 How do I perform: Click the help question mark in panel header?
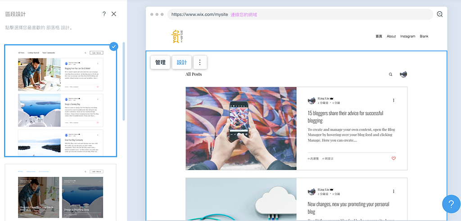click(104, 14)
